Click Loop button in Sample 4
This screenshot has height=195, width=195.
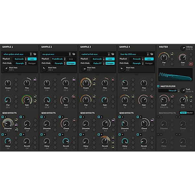(x=149, y=59)
